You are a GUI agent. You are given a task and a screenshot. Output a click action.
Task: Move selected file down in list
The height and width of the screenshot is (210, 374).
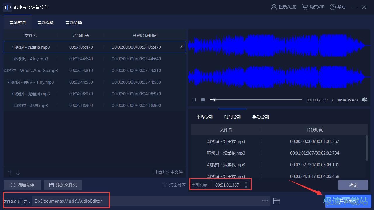click(x=18, y=173)
